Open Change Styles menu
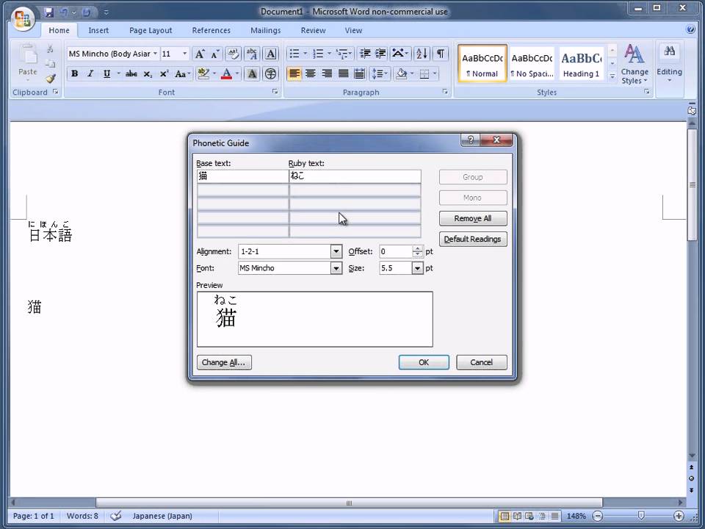Viewport: 705px width, 529px height. click(634, 65)
